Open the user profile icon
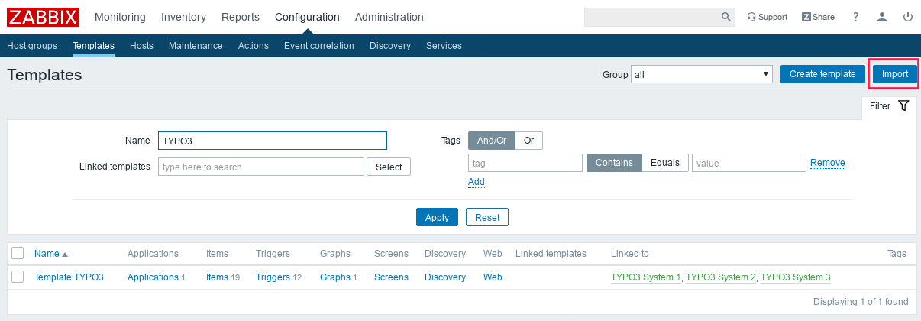 tap(882, 17)
